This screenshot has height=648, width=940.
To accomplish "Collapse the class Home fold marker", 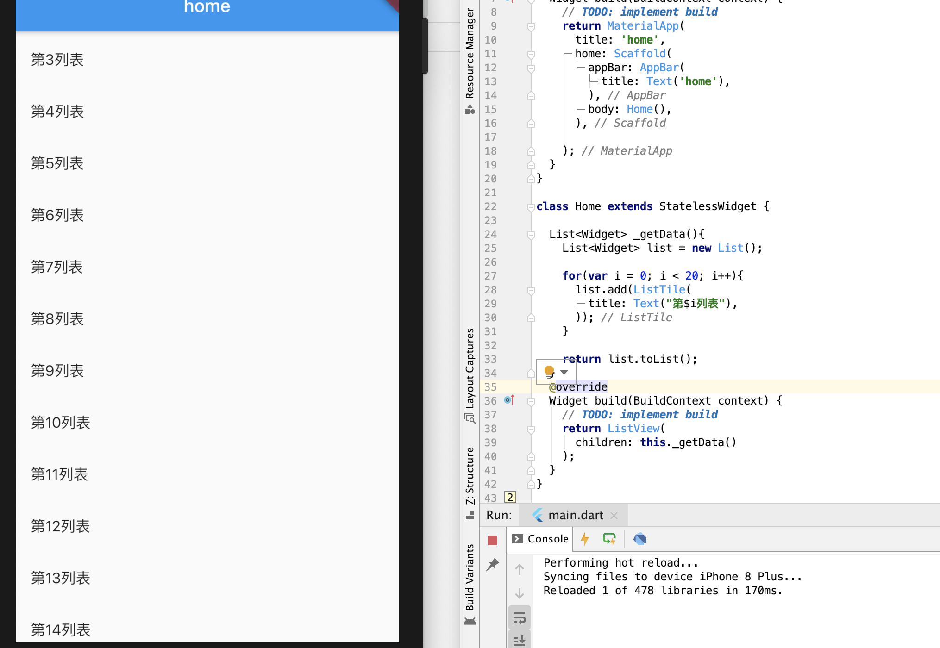I will pyautogui.click(x=531, y=207).
